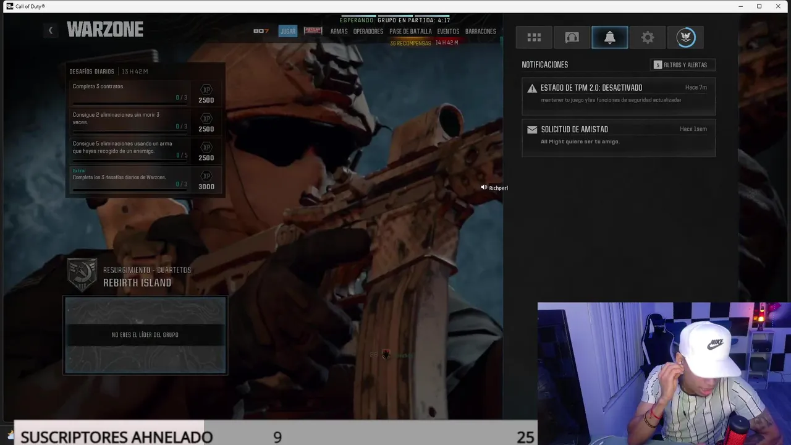Click the 'All Might quiere ser tu amigo' text
Image resolution: width=791 pixels, height=445 pixels.
[x=580, y=142]
